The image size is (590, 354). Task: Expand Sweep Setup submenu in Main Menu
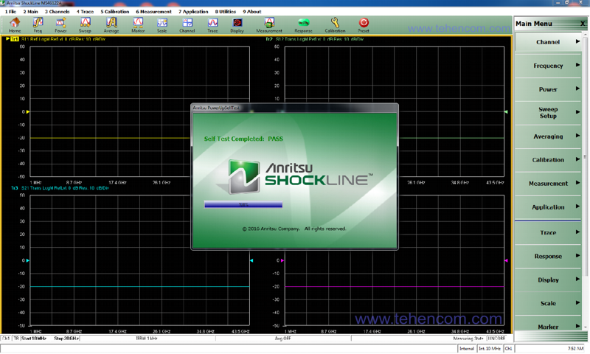coord(548,113)
